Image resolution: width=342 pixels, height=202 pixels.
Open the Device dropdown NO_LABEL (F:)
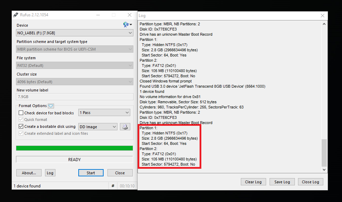(74, 33)
